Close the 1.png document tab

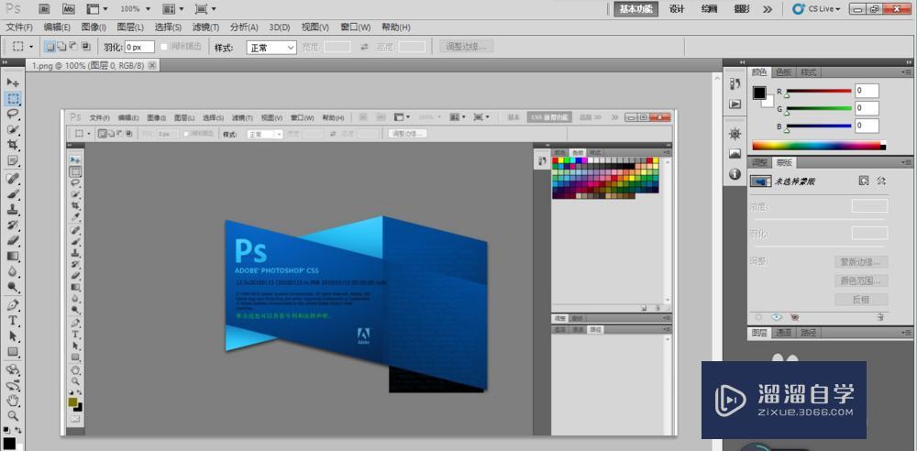pos(152,66)
